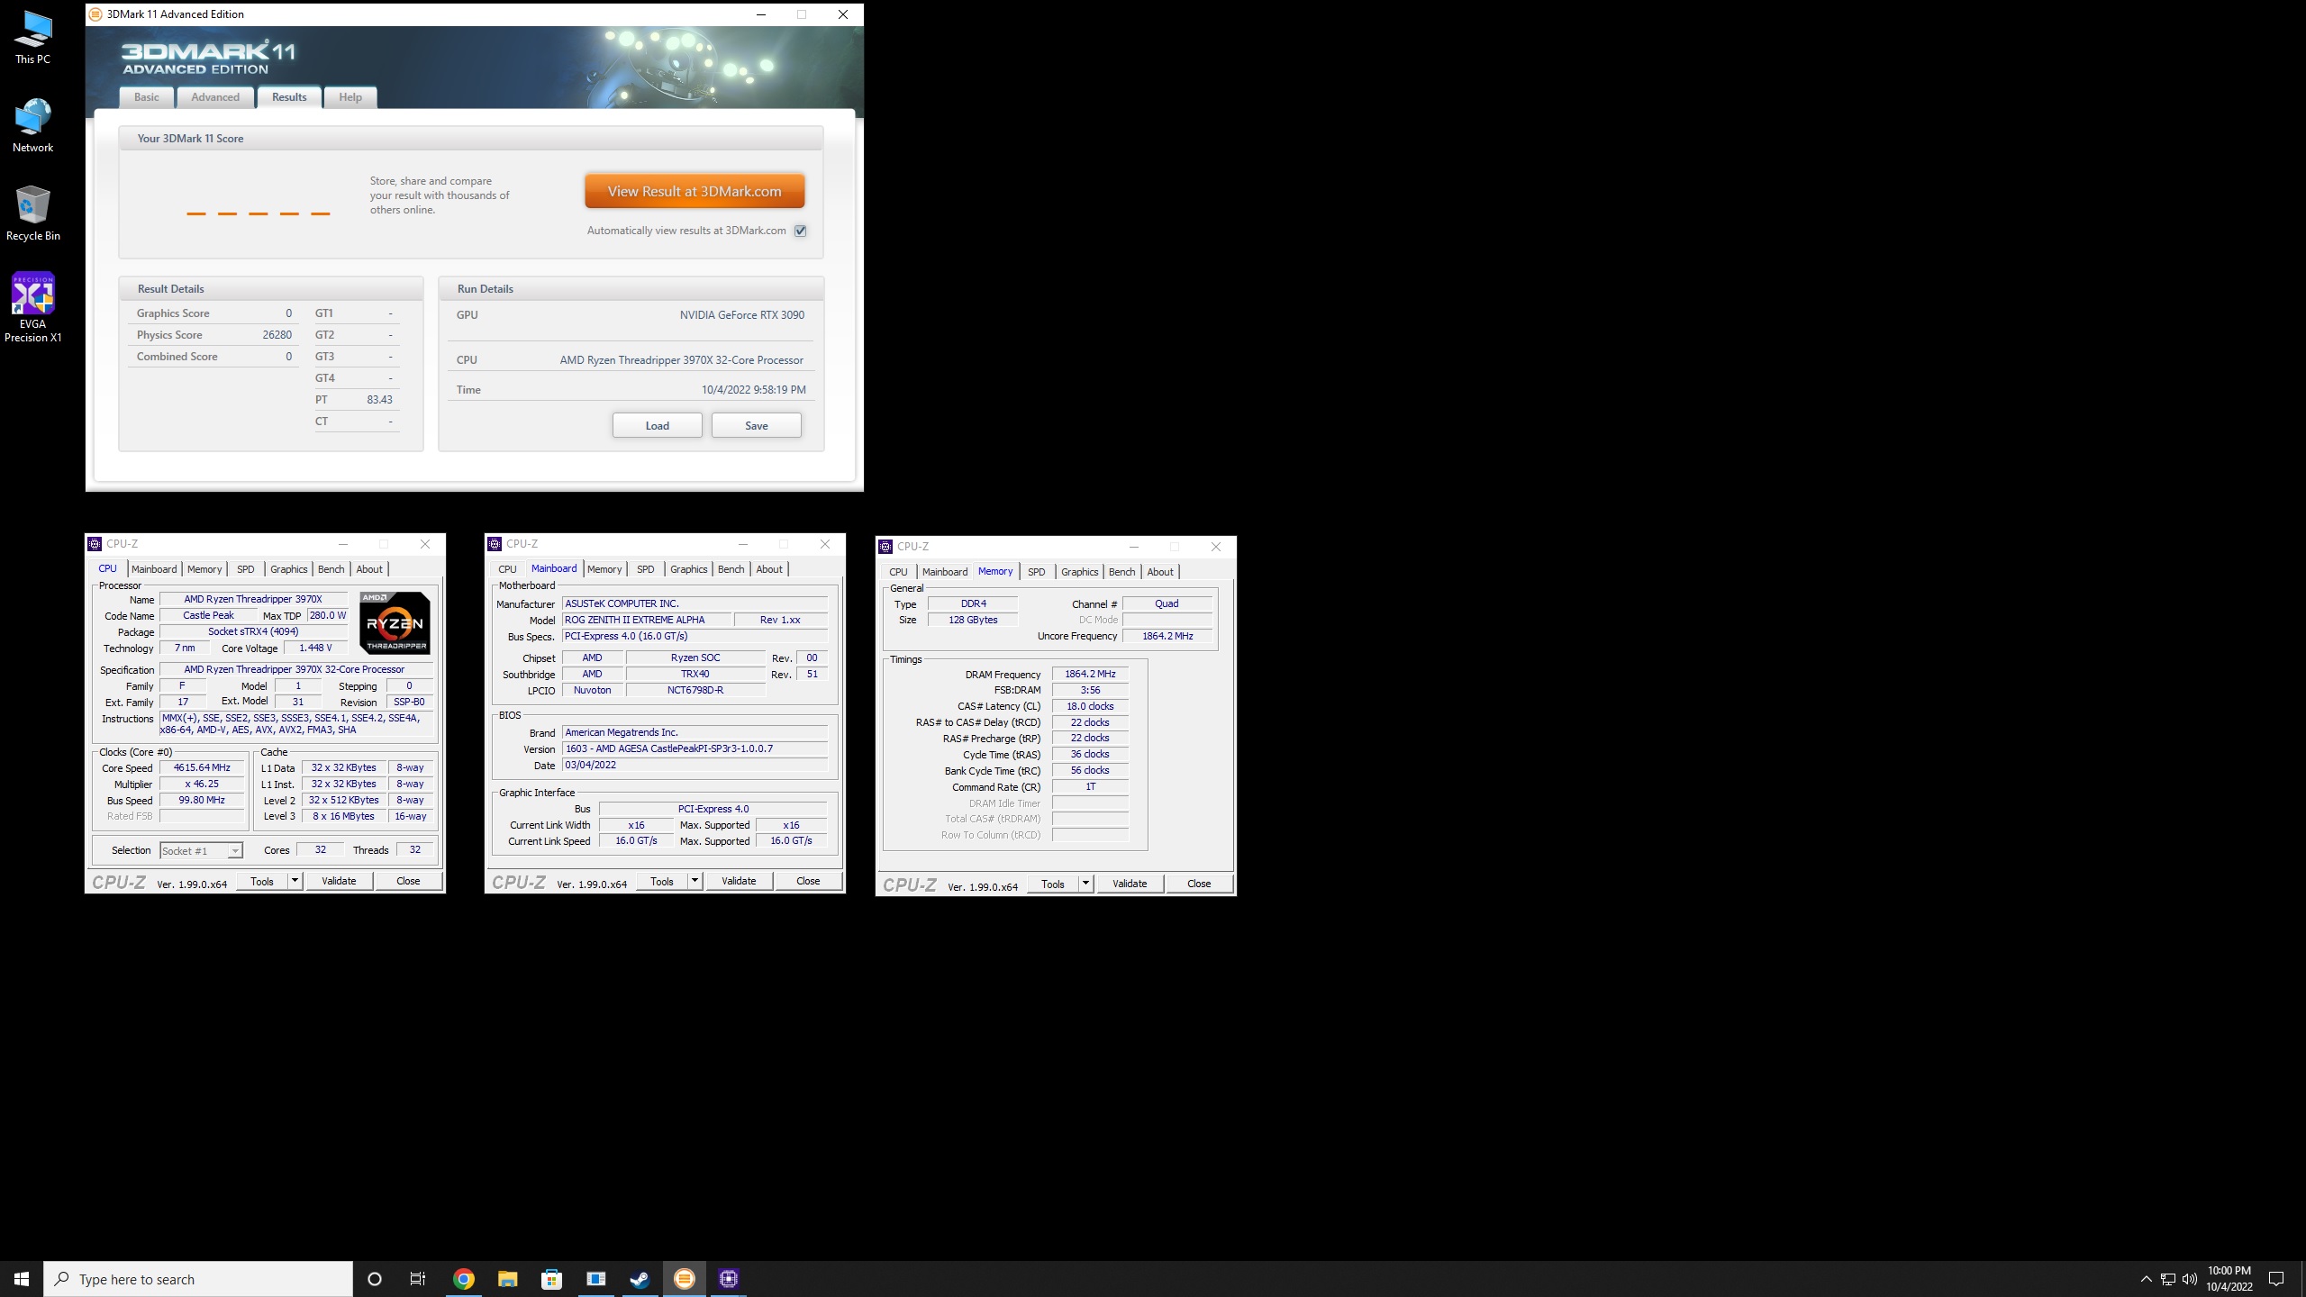Open Recycle Bin desktop icon
The image size is (2306, 1297).
pyautogui.click(x=32, y=214)
